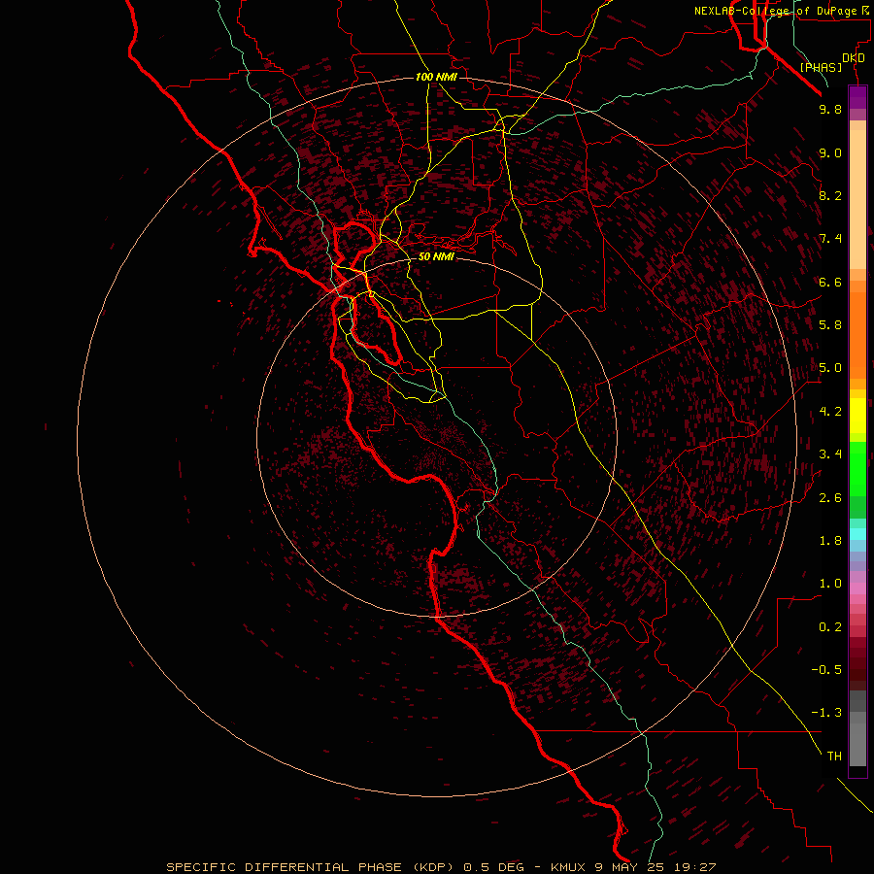
Task: Click the -0.5 value on the color scale
Action: pyautogui.click(x=826, y=670)
